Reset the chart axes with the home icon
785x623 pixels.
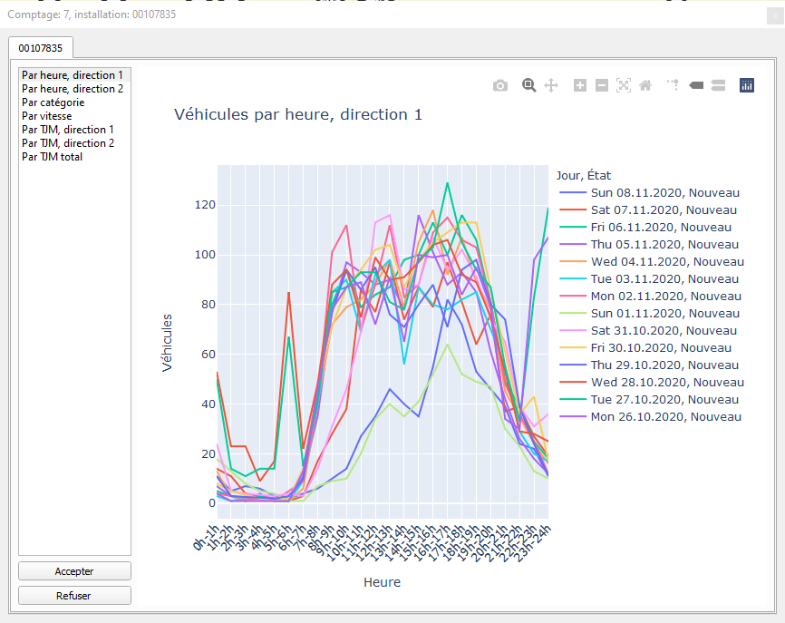point(644,84)
